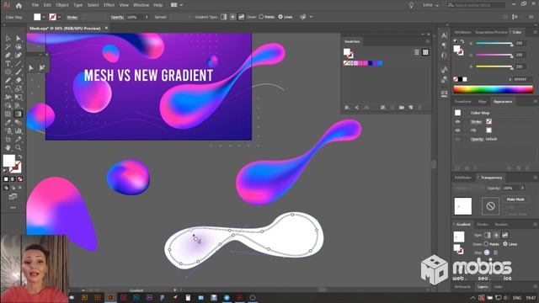Viewport: 539px width, 303px height.
Task: Select the Lasso tool
Action: tap(19, 47)
